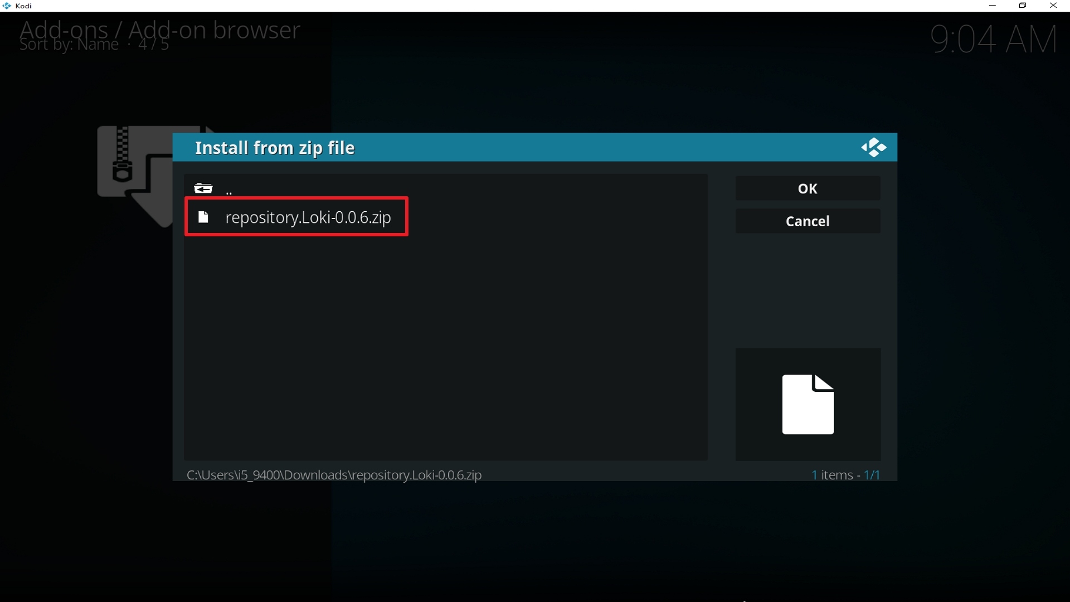Viewport: 1070px width, 602px height.
Task: Click the parent folder back-arrow icon
Action: click(203, 188)
